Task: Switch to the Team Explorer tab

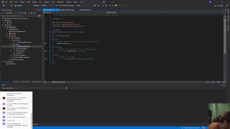Action: tap(37, 82)
